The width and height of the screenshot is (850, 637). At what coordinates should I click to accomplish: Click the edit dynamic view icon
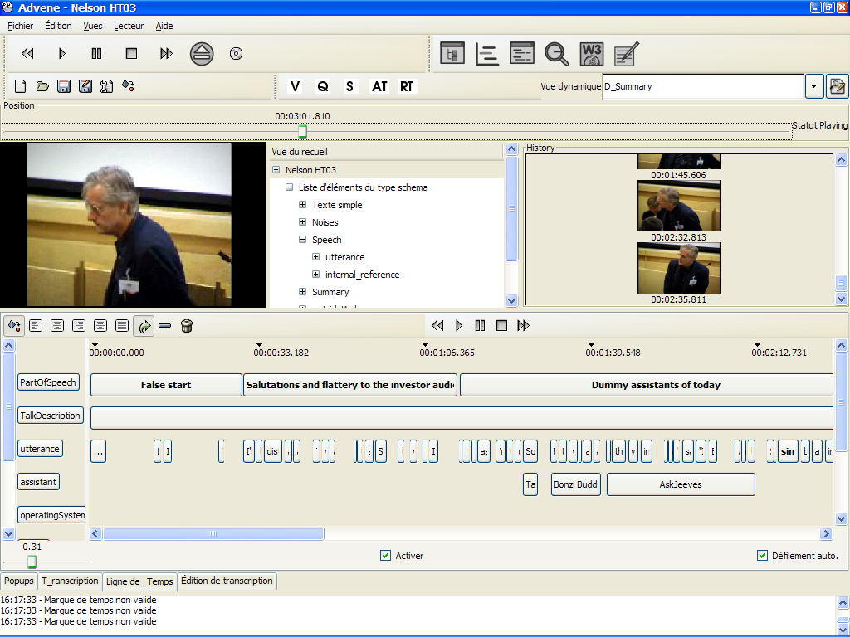[837, 86]
